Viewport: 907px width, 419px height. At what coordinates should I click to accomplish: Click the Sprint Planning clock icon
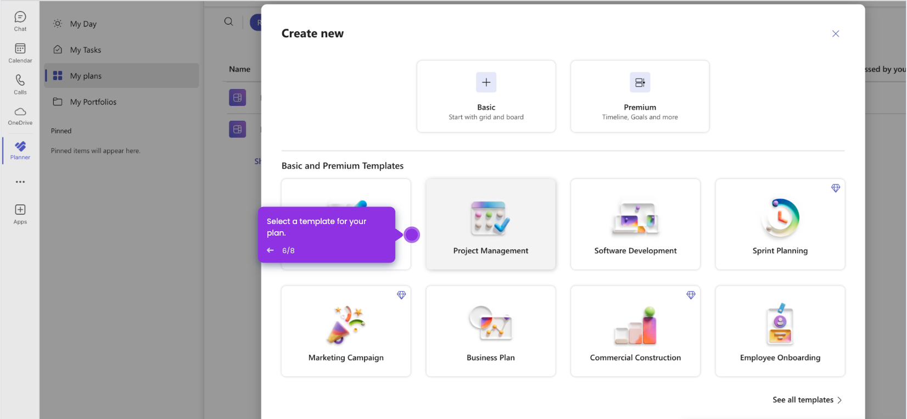tap(780, 218)
